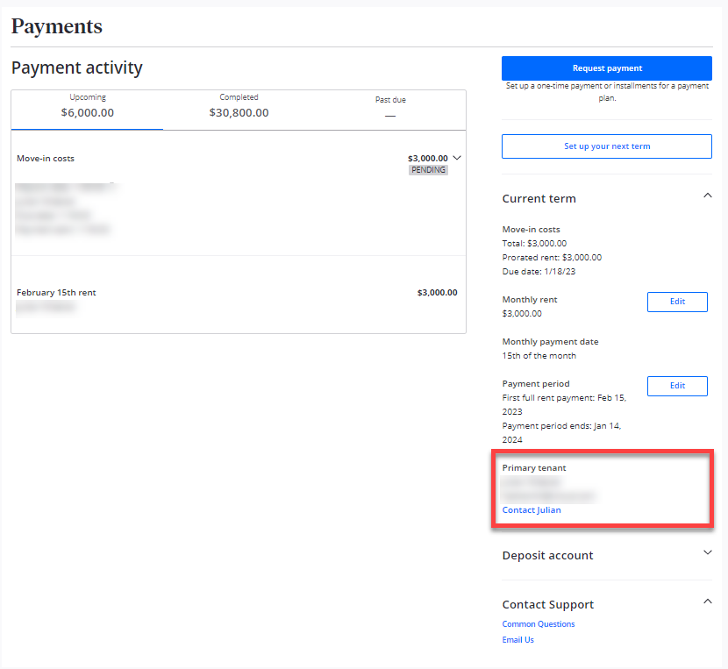This screenshot has width=728, height=669.
Task: Edit the Monthly rent amount
Action: [677, 302]
